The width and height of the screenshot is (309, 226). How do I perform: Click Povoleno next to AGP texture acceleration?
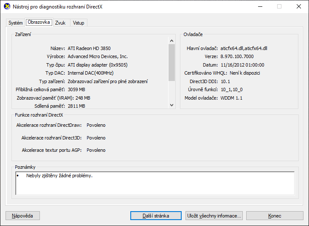96,150
